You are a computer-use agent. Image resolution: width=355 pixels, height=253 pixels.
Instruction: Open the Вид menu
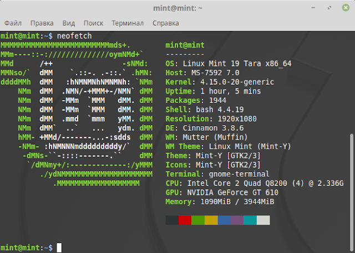tap(69, 23)
